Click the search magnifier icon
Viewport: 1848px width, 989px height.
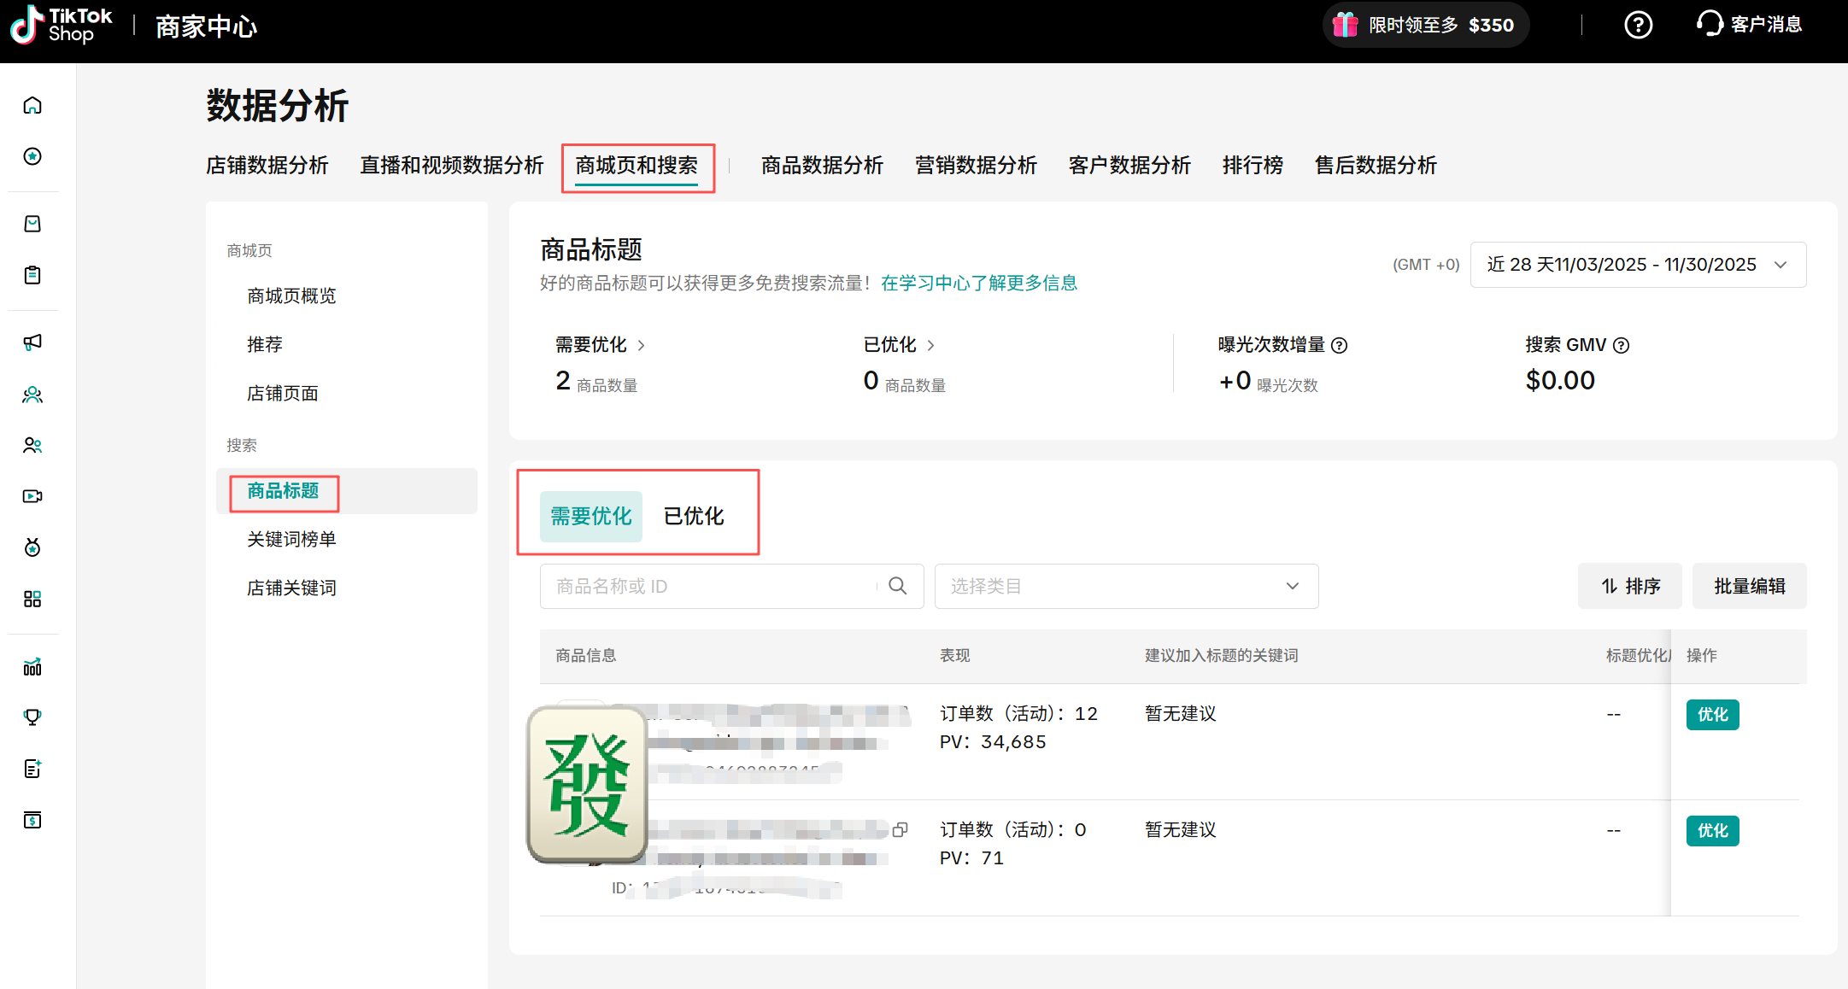(897, 586)
